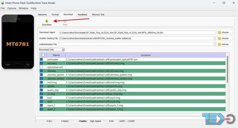This screenshot has width=238, height=128.
Task: Click folder icon beside Authentication File choose
Action: pos(219,44)
